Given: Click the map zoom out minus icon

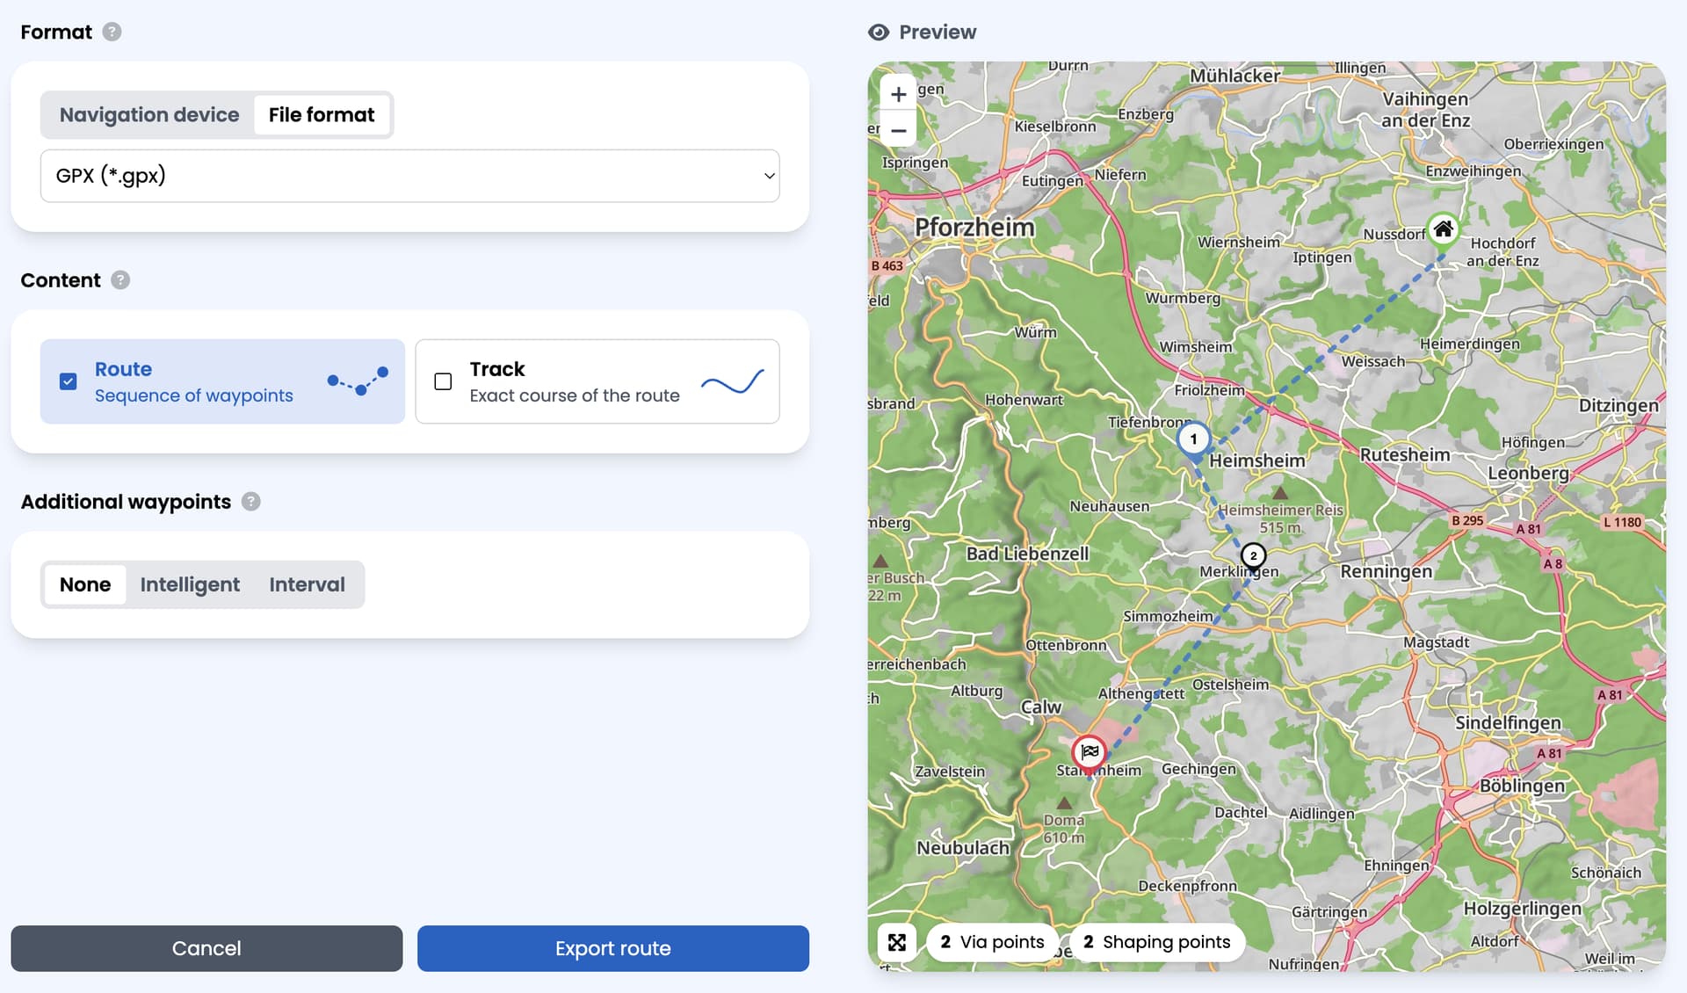Looking at the screenshot, I should (x=898, y=130).
